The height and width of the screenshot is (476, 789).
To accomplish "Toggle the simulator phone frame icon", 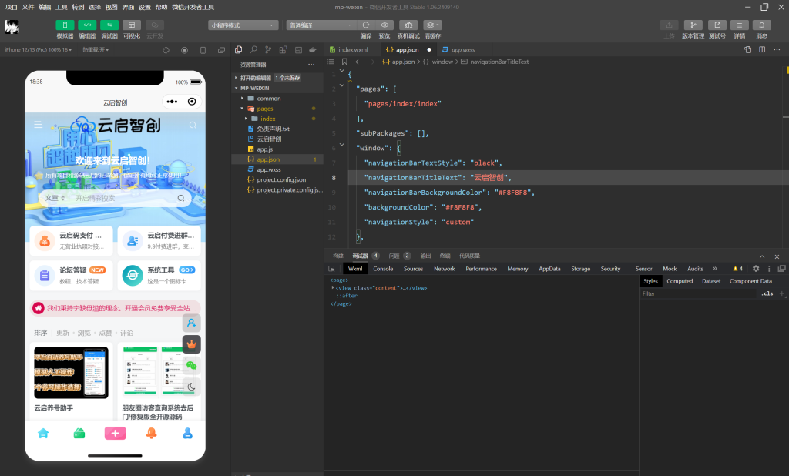I will 203,50.
